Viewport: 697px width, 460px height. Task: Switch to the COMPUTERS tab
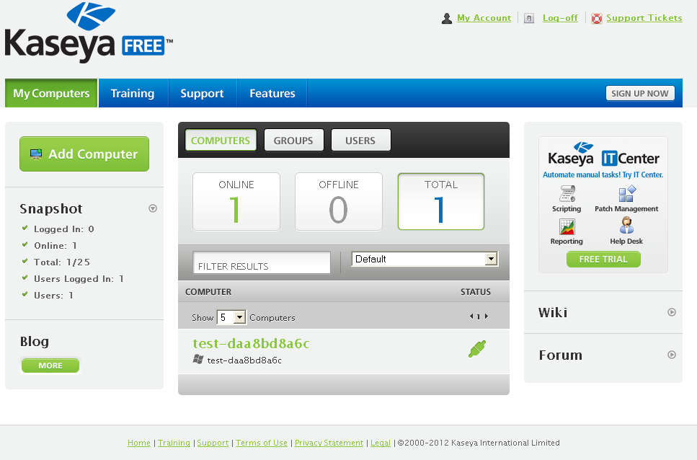[221, 141]
